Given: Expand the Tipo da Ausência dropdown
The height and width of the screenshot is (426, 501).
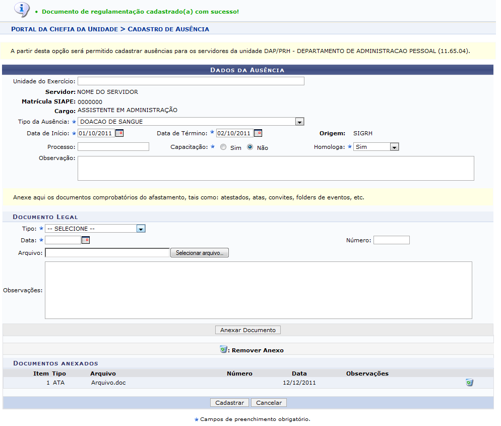Looking at the screenshot, I should [299, 122].
